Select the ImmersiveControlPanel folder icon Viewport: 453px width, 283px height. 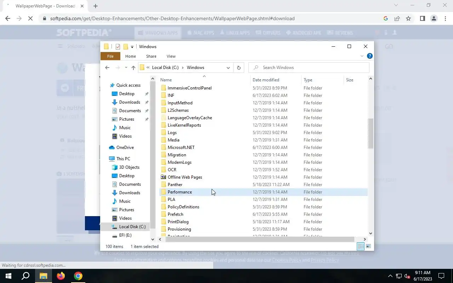click(163, 88)
